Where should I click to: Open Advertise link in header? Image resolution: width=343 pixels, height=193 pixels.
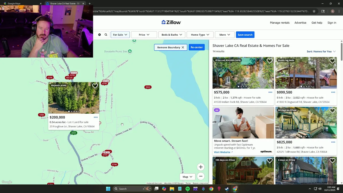(300, 23)
